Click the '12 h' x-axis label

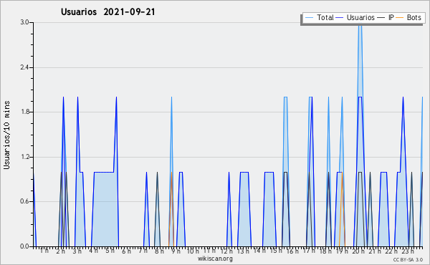pyautogui.click(x=226, y=251)
